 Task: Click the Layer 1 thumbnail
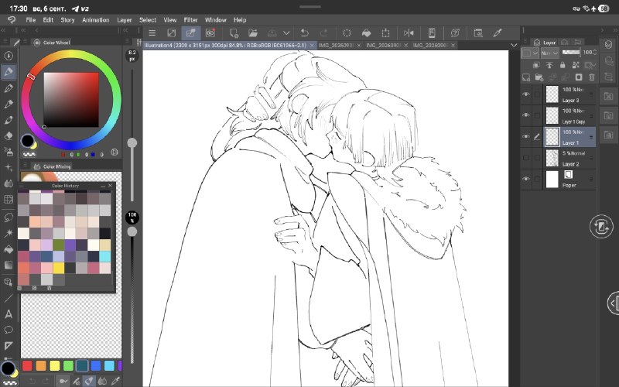coord(552,137)
